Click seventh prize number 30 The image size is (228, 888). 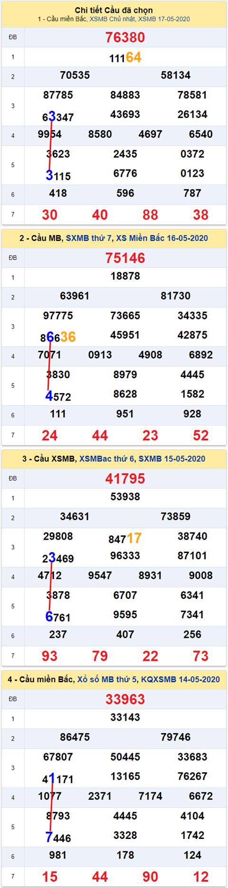pos(50,215)
